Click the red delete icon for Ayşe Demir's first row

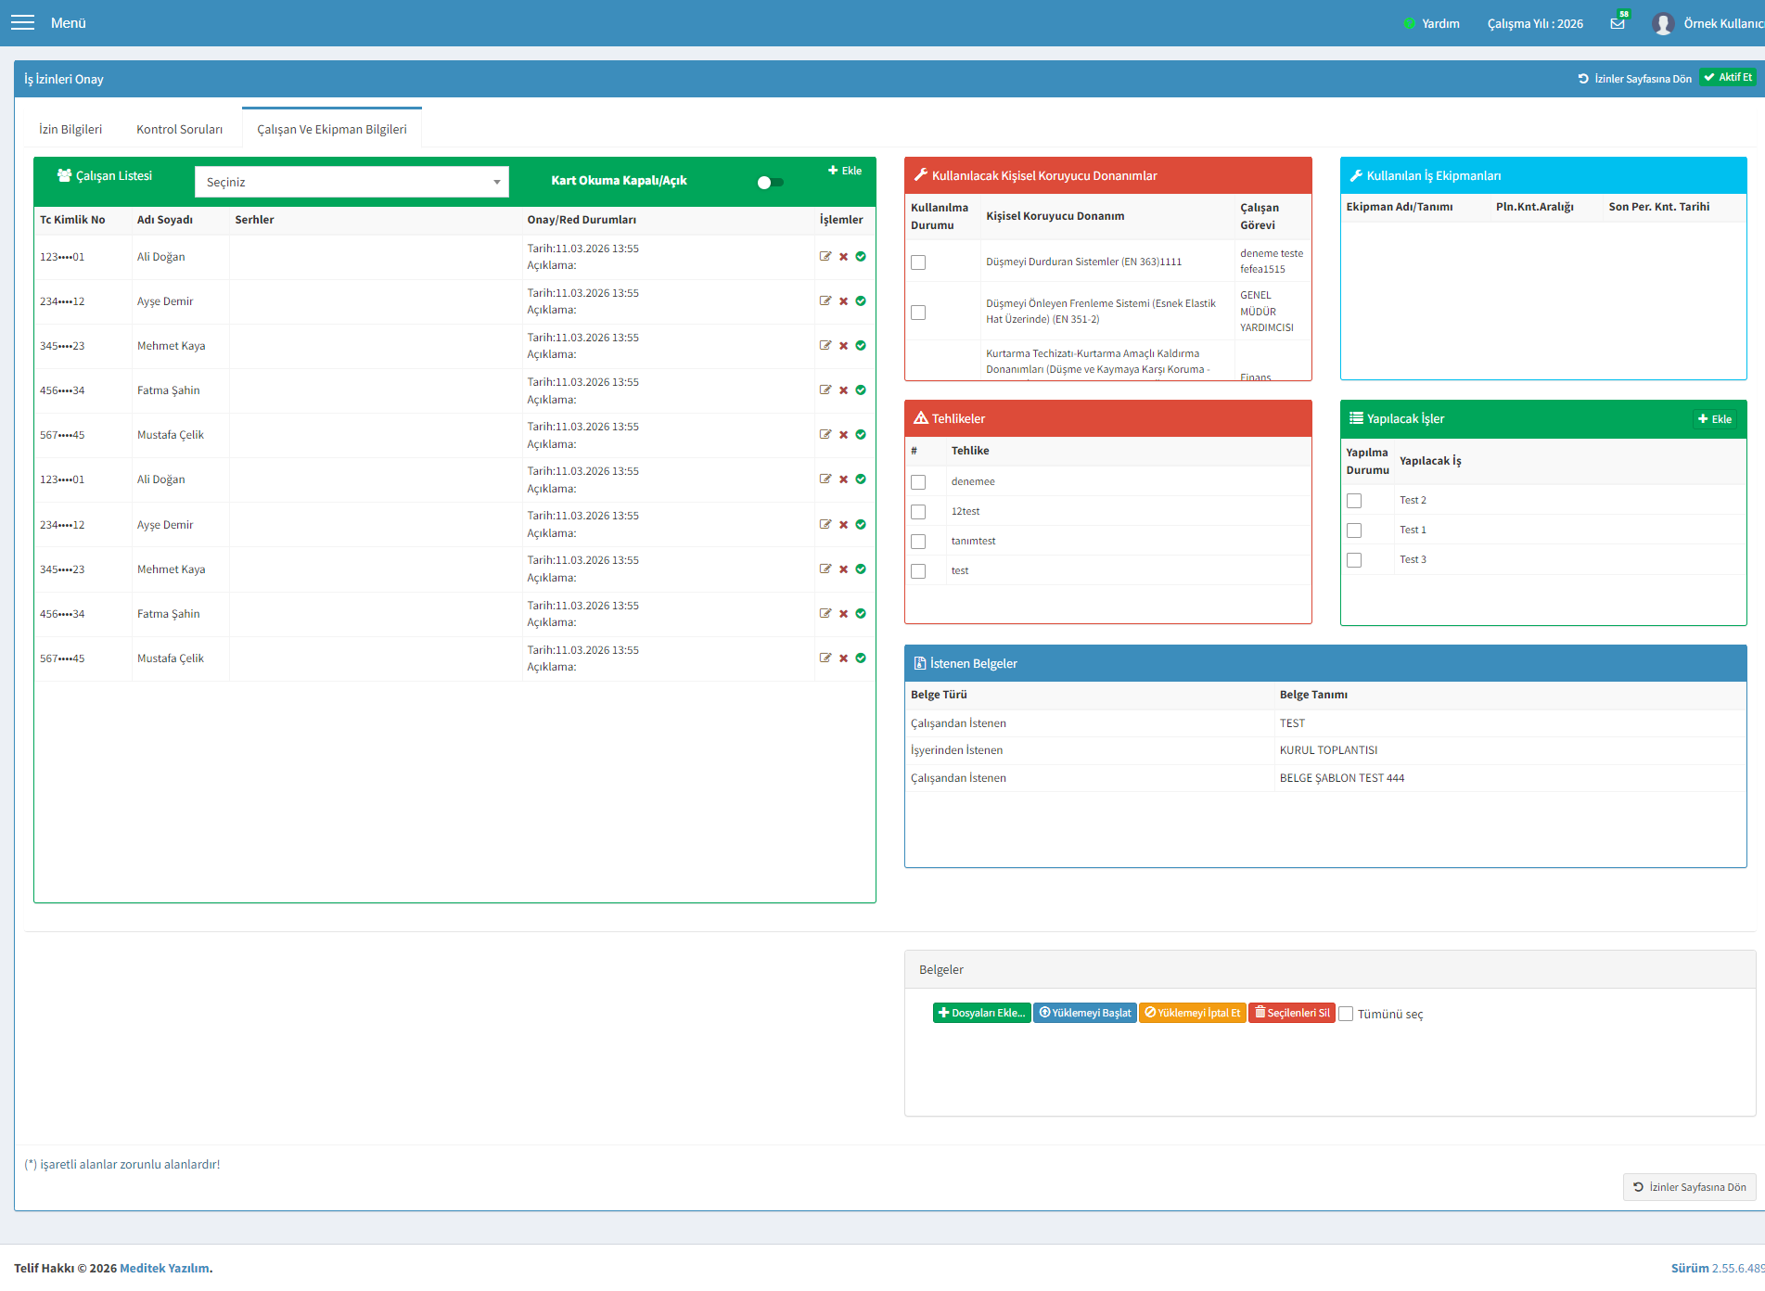844,301
